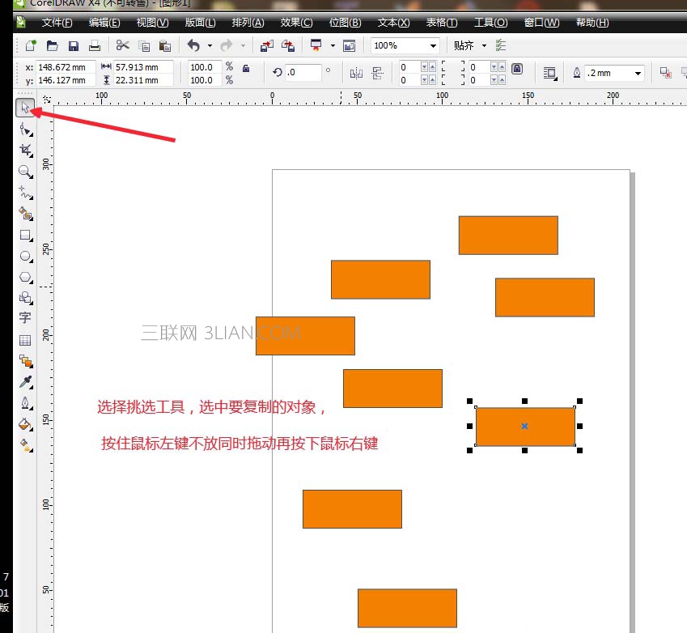Toggle round corners together lock
The height and width of the screenshot is (633, 687).
[x=517, y=69]
